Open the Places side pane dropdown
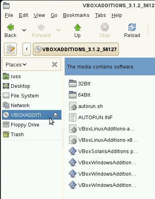The width and height of the screenshot is (155, 199). coord(16,64)
